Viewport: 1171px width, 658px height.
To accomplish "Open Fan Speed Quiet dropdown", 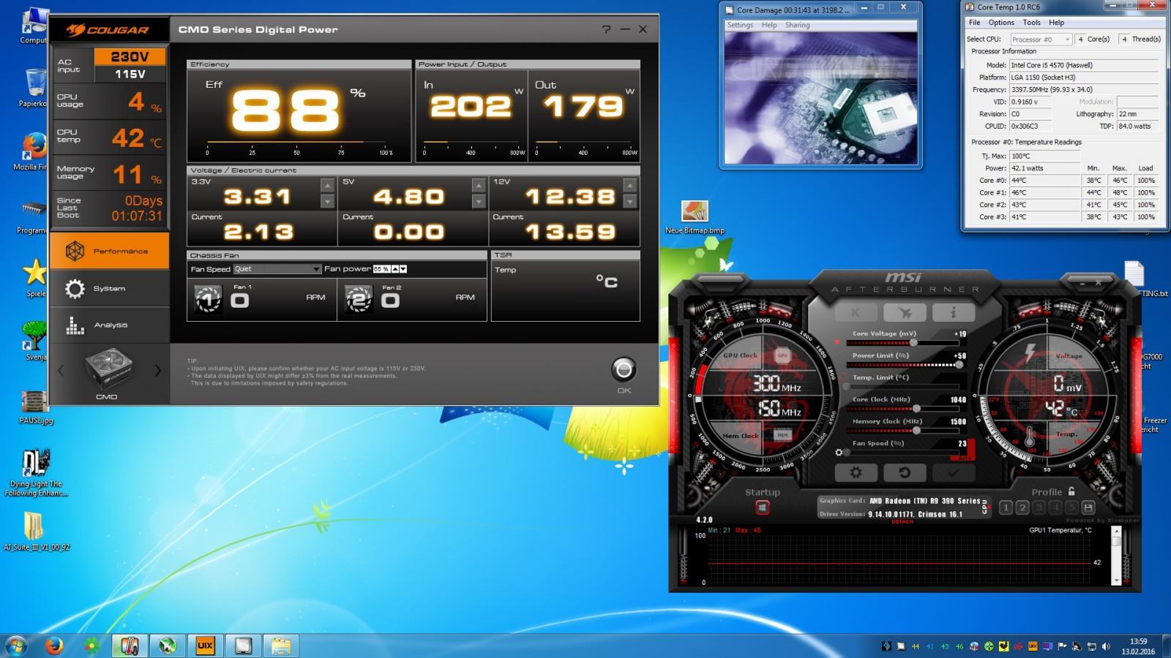I will pyautogui.click(x=277, y=269).
